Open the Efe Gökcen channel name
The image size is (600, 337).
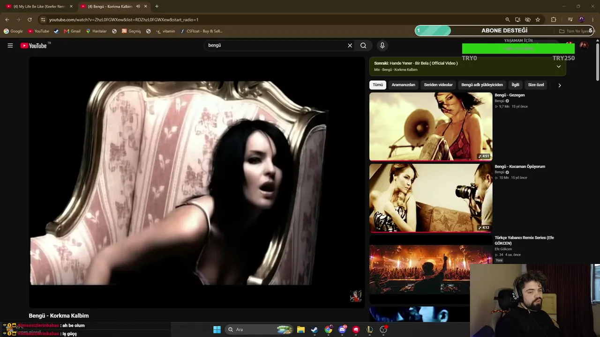pos(503,249)
